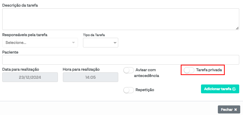Close the dialog with Fechar button
243x115 pixels.
point(229,110)
